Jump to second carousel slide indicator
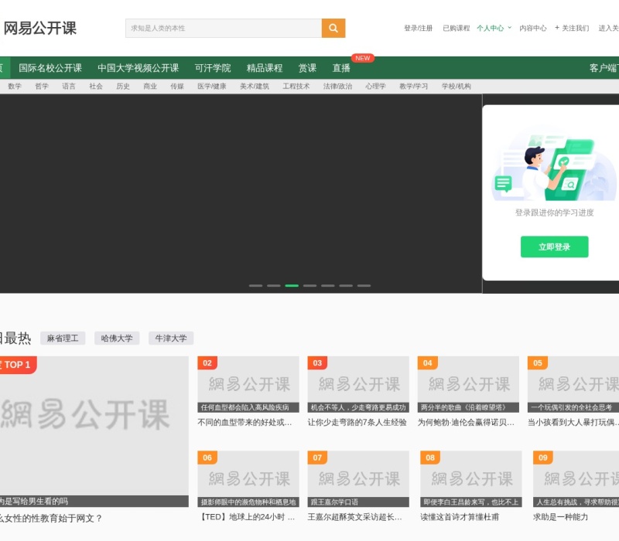Viewport: 619px width, 541px height. pos(274,285)
